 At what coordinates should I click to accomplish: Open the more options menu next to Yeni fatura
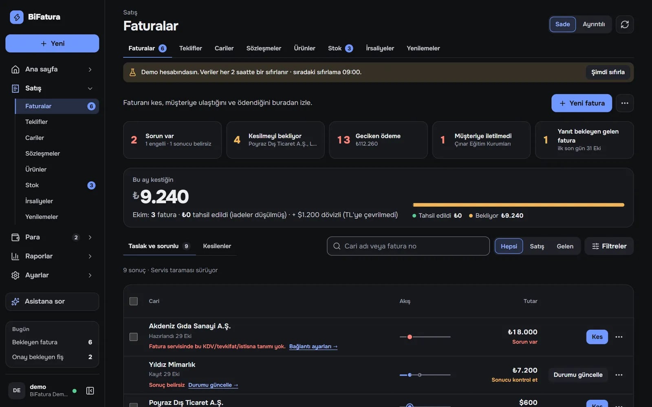[625, 103]
